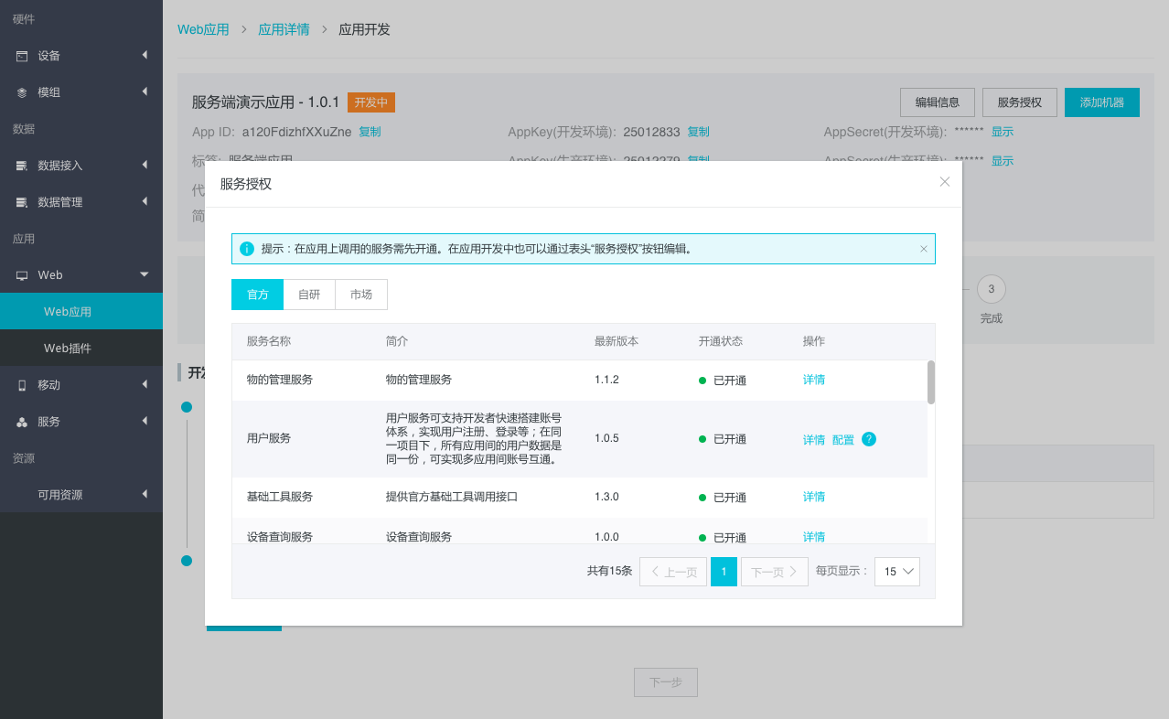
Task: Expand the 移动 sidebar menu arrow
Action: pos(145,384)
